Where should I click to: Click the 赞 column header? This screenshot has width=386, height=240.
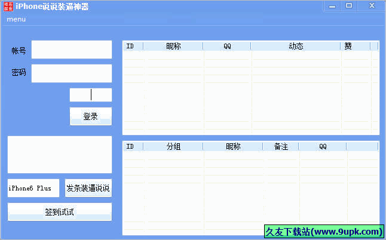(356, 46)
